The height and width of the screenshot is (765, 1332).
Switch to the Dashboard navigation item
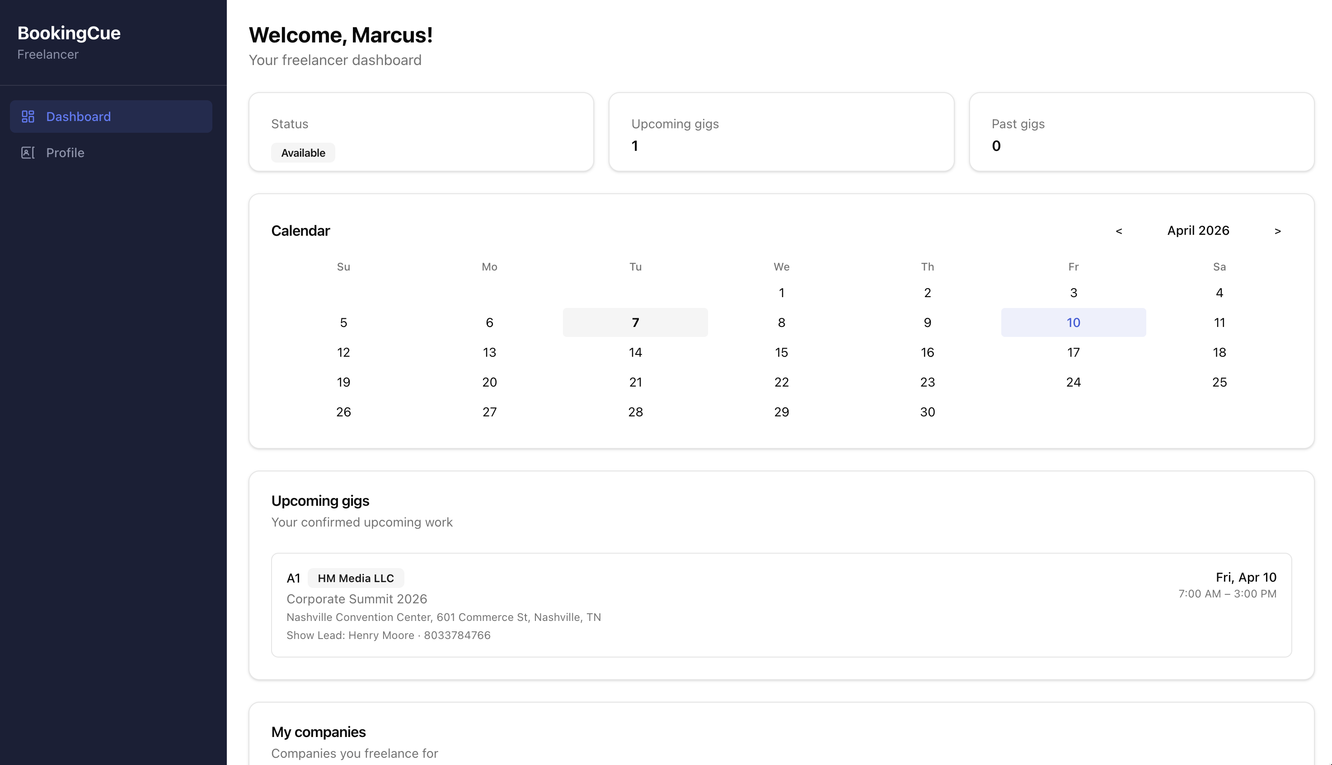pyautogui.click(x=78, y=116)
